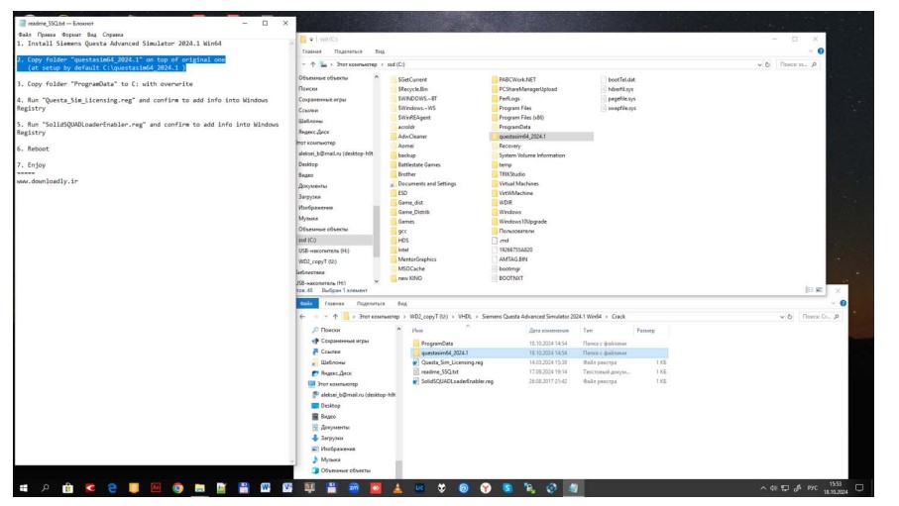The width and height of the screenshot is (899, 506).
Task: Open the Главная tab in the ssd (C:) window
Action: (311, 51)
